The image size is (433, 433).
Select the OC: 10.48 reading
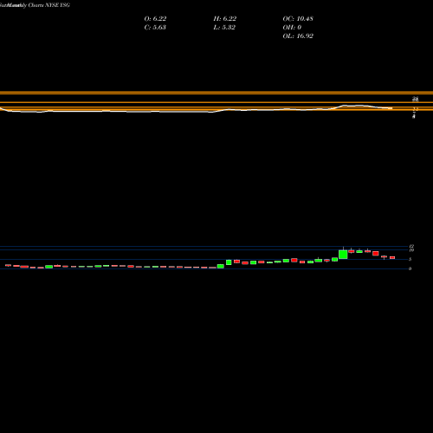298,18
